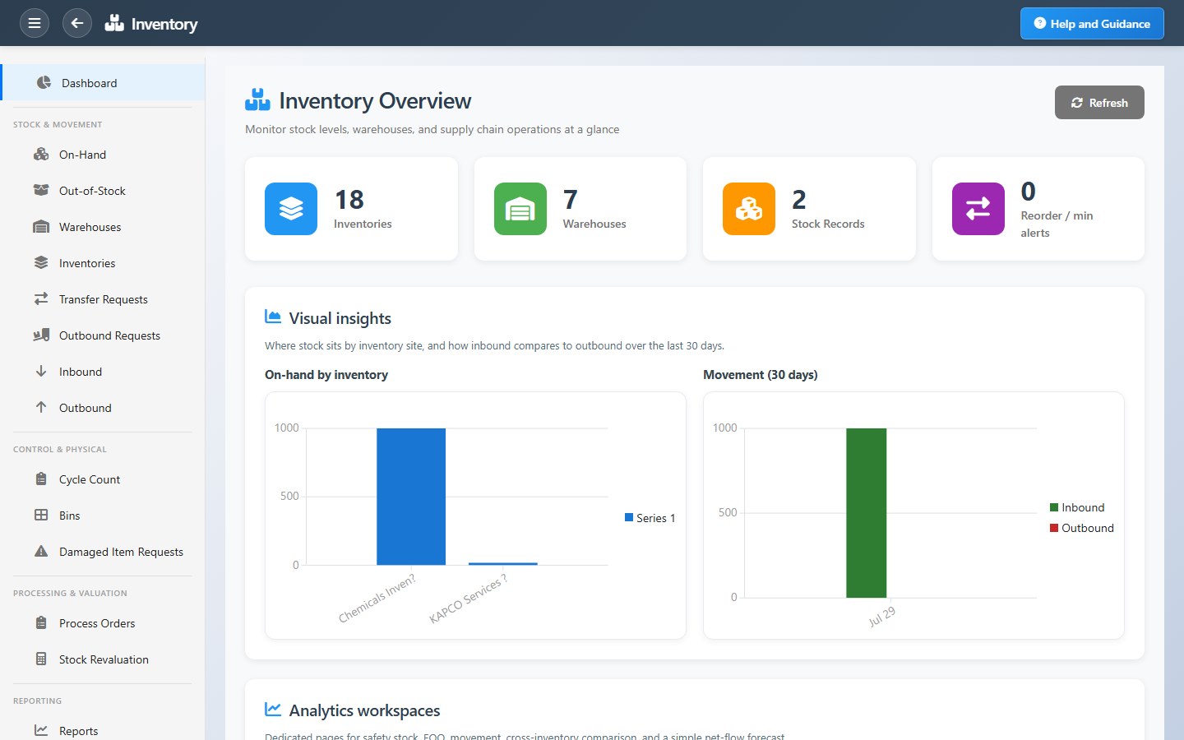Click the "On-hand by inventory" heading
The image size is (1184, 740).
coord(326,375)
